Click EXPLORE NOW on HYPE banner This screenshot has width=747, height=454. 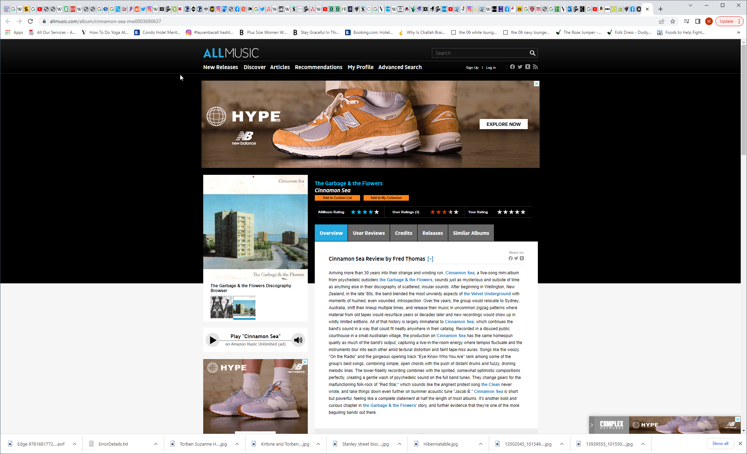click(x=503, y=124)
